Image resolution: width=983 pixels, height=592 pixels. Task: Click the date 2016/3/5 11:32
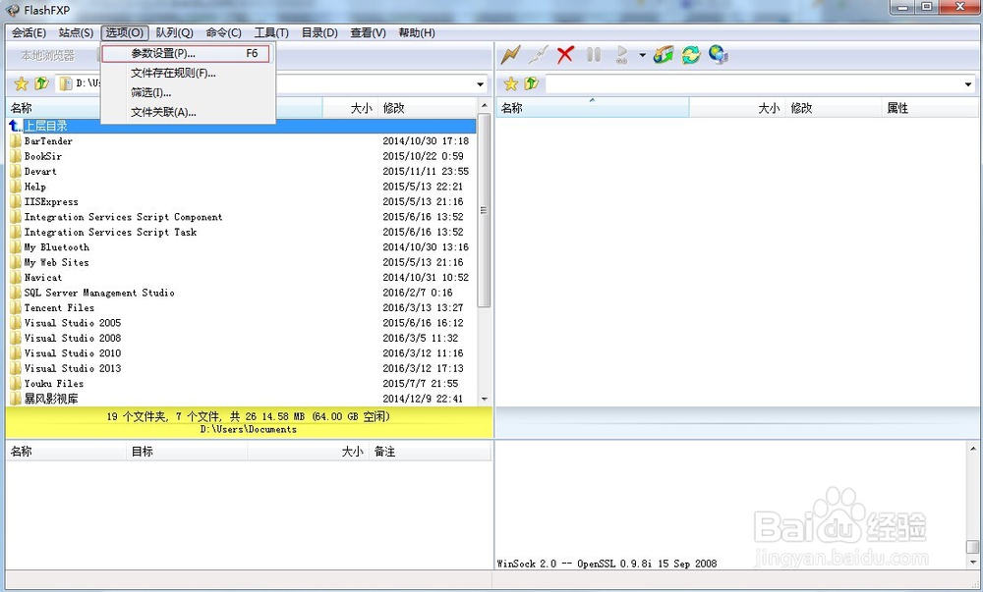pyautogui.click(x=420, y=338)
